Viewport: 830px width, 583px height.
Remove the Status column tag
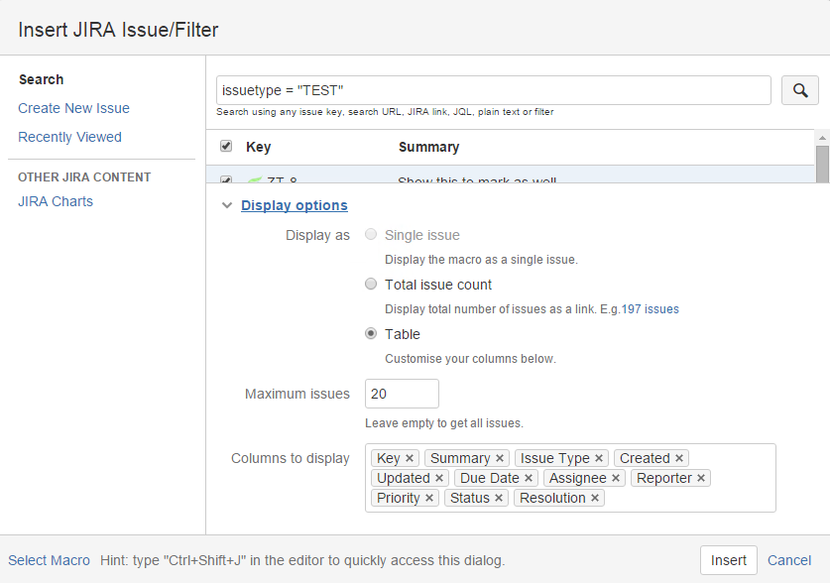(499, 498)
